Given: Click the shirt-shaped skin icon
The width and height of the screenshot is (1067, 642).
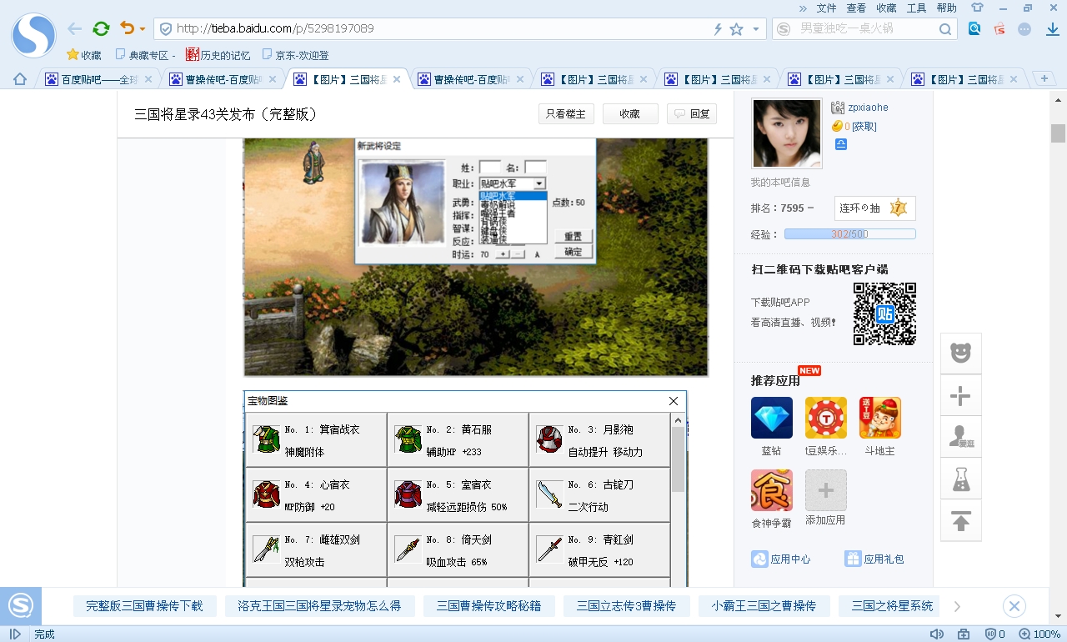Looking at the screenshot, I should 976,8.
